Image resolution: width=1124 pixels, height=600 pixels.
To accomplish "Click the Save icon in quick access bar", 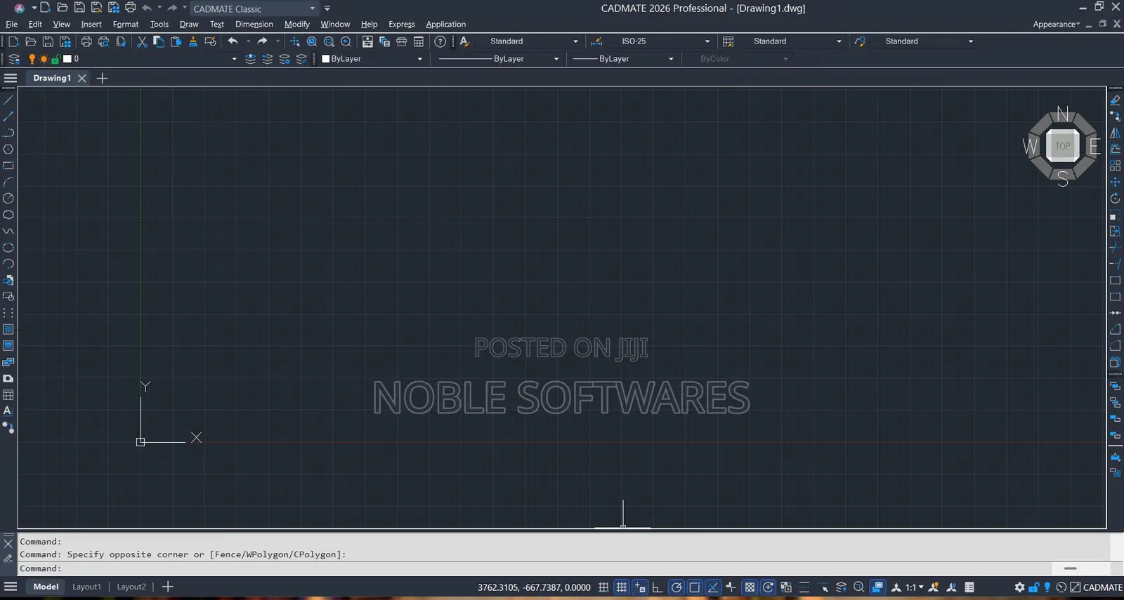I will point(79,8).
